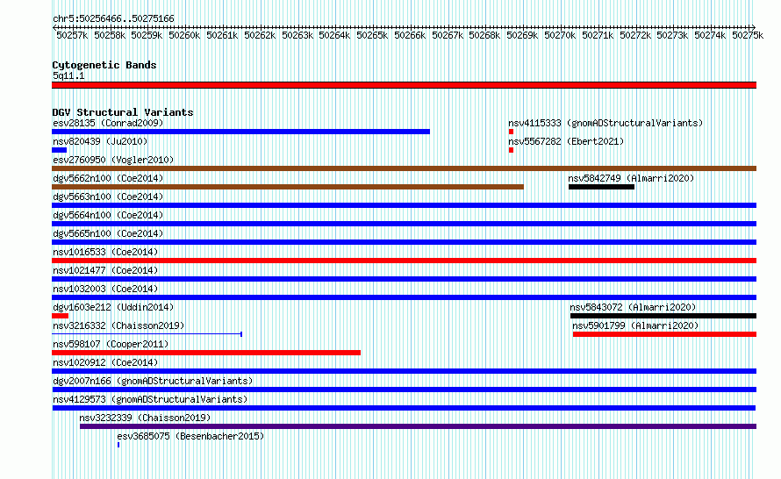781x479 pixels.
Task: Click the tiny blue esv3685075 marker
Action: (118, 445)
